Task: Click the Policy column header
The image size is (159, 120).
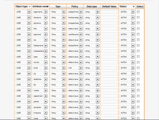Action: coord(75,6)
